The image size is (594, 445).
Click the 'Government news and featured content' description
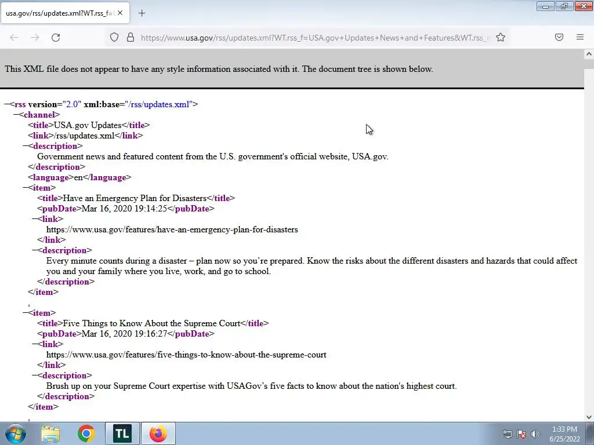click(x=212, y=156)
